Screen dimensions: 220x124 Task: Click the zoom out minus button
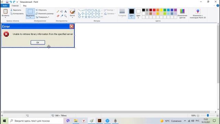point(198,115)
